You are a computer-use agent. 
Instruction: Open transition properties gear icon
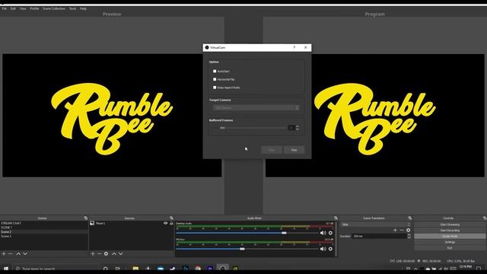tap(409, 230)
